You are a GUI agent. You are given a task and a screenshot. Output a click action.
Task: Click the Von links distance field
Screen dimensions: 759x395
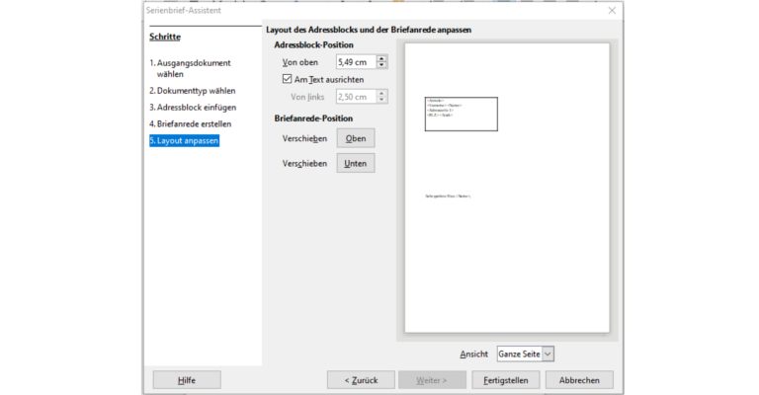pos(355,97)
